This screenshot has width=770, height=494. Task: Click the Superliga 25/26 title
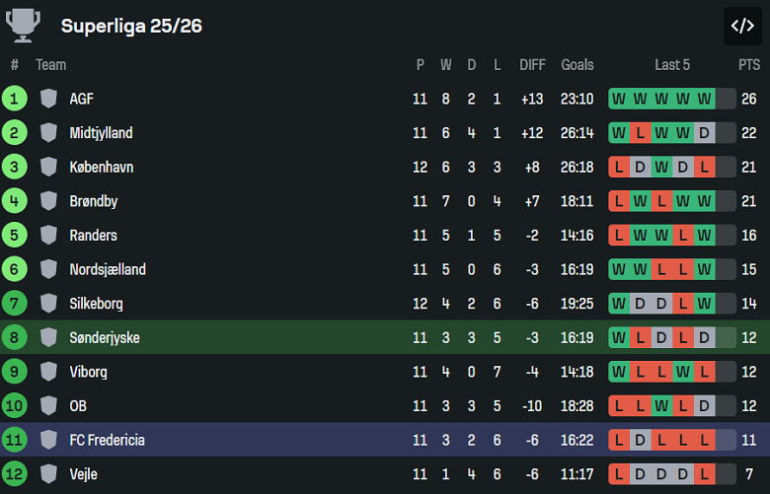(x=131, y=26)
